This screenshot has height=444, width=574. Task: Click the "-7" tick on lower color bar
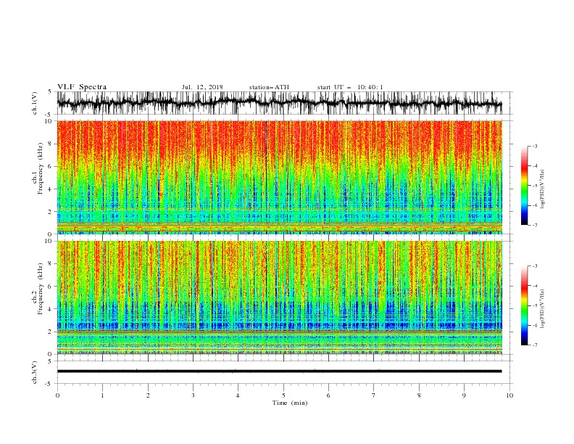click(x=535, y=345)
